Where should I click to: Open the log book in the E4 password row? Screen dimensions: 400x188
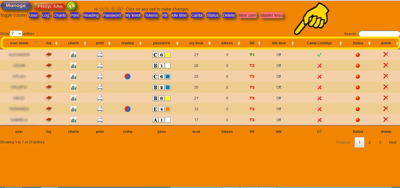pos(49,109)
